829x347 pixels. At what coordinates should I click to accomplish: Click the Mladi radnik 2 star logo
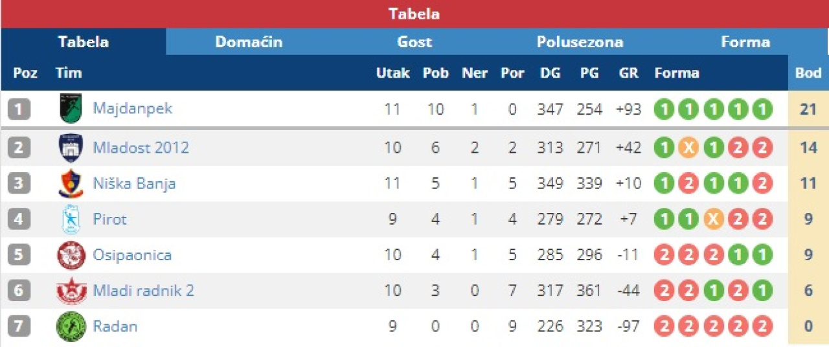[x=71, y=291]
